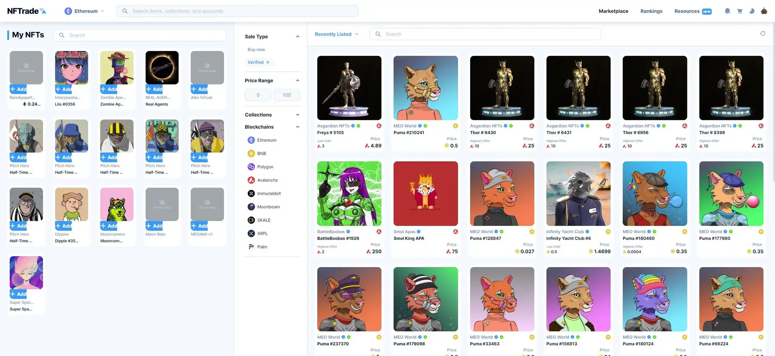Click the refresh listings icon
Viewport: 775px width, 356px height.
click(762, 34)
